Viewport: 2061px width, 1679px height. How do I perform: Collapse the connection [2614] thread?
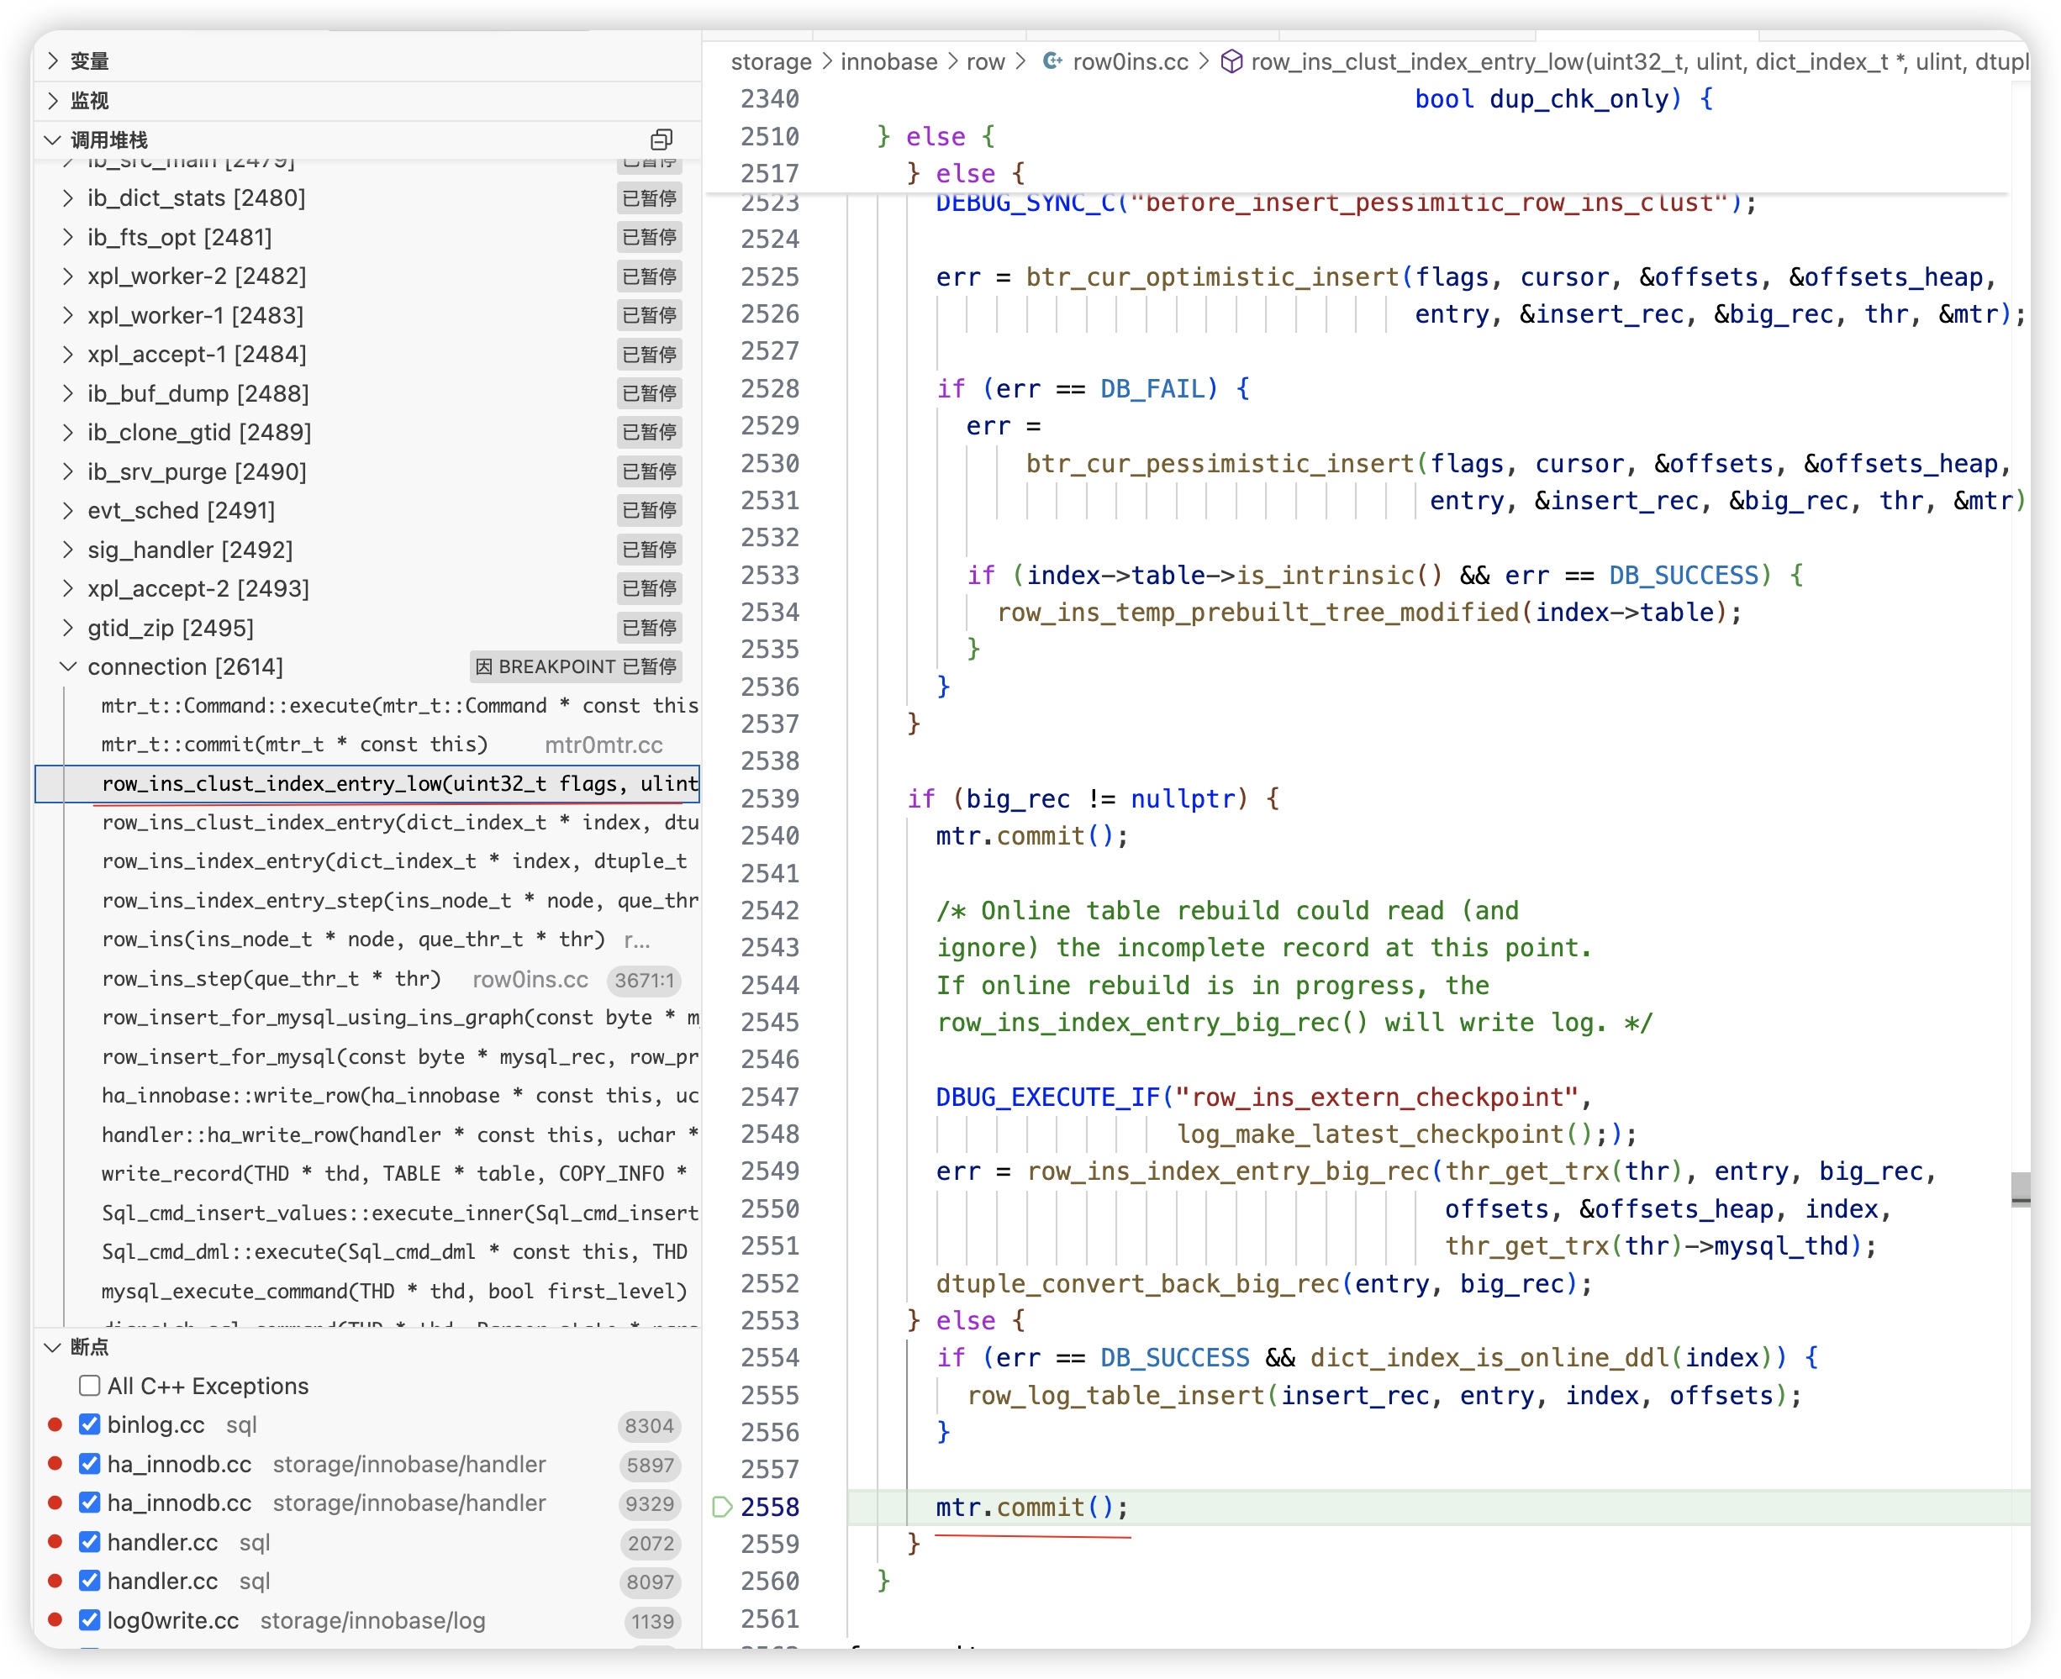pos(68,666)
